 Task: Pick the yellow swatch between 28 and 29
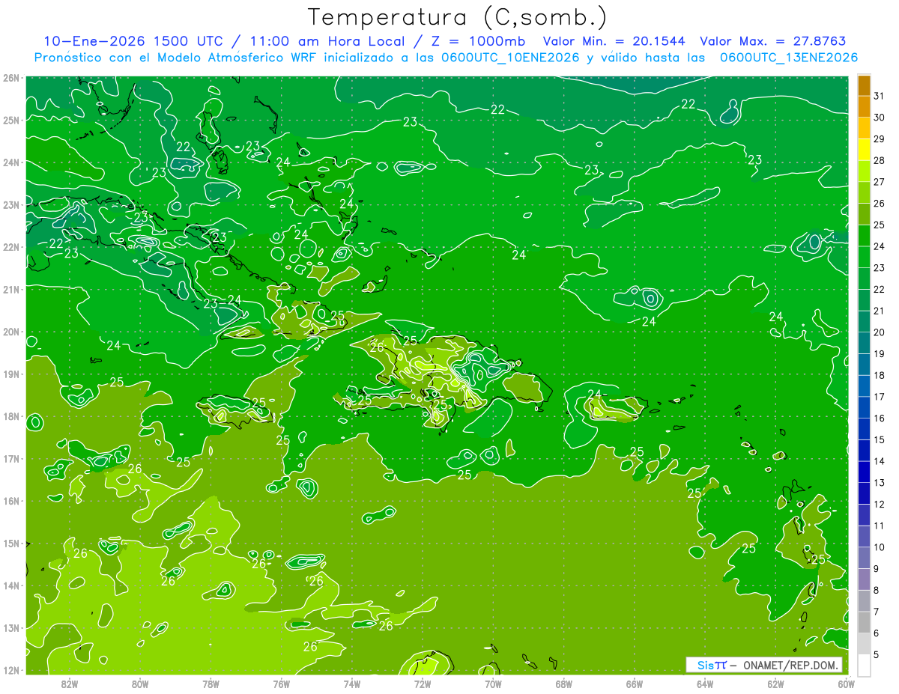(864, 150)
